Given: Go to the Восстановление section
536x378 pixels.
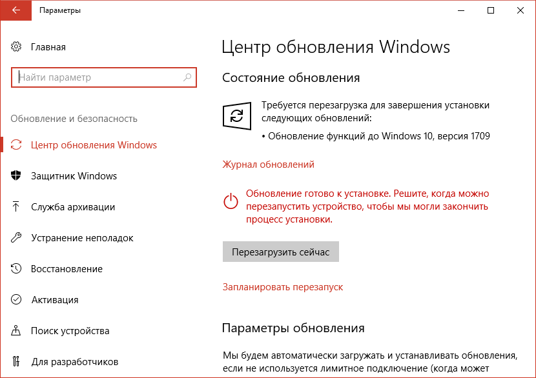Looking at the screenshot, I should point(67,269).
